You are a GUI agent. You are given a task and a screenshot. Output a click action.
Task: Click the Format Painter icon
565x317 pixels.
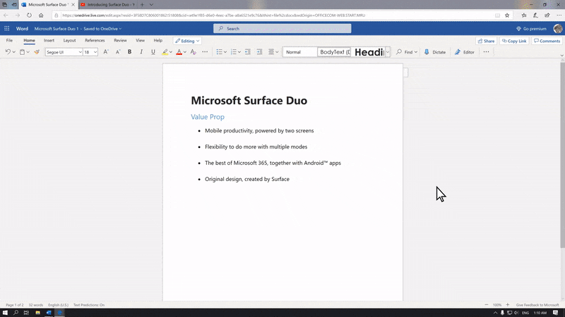point(37,52)
